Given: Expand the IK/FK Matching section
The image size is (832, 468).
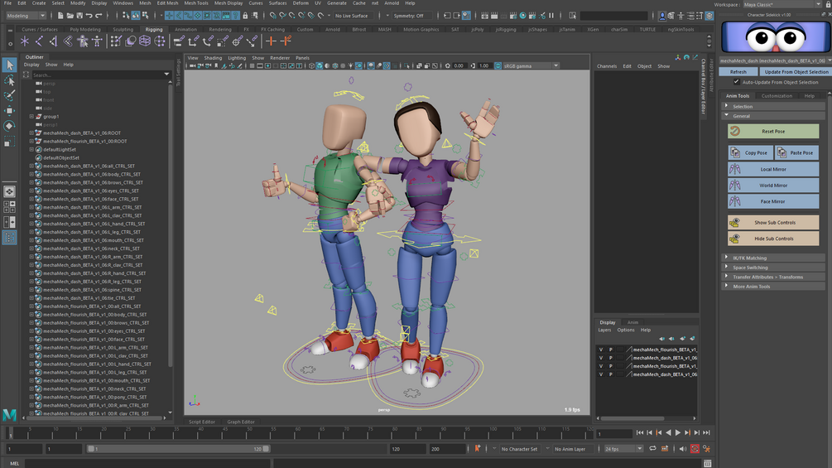Looking at the screenshot, I should [x=750, y=258].
